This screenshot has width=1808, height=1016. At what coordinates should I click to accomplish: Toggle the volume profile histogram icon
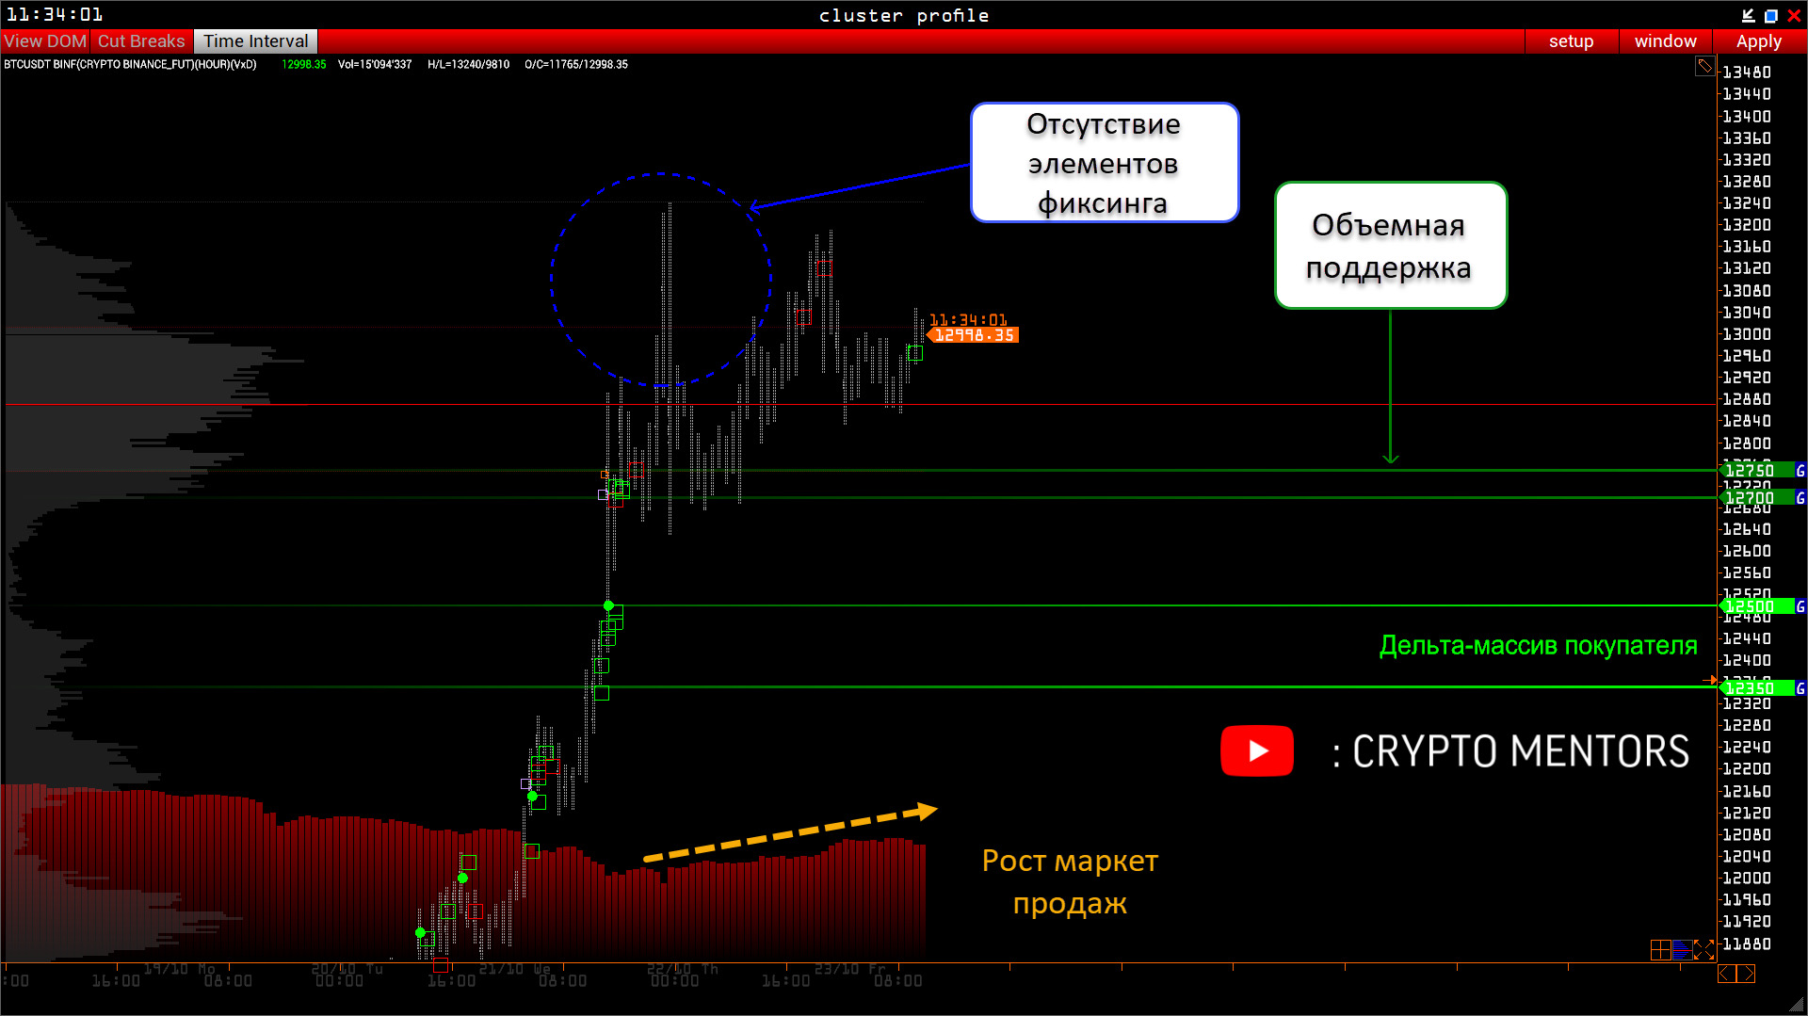click(x=1682, y=950)
